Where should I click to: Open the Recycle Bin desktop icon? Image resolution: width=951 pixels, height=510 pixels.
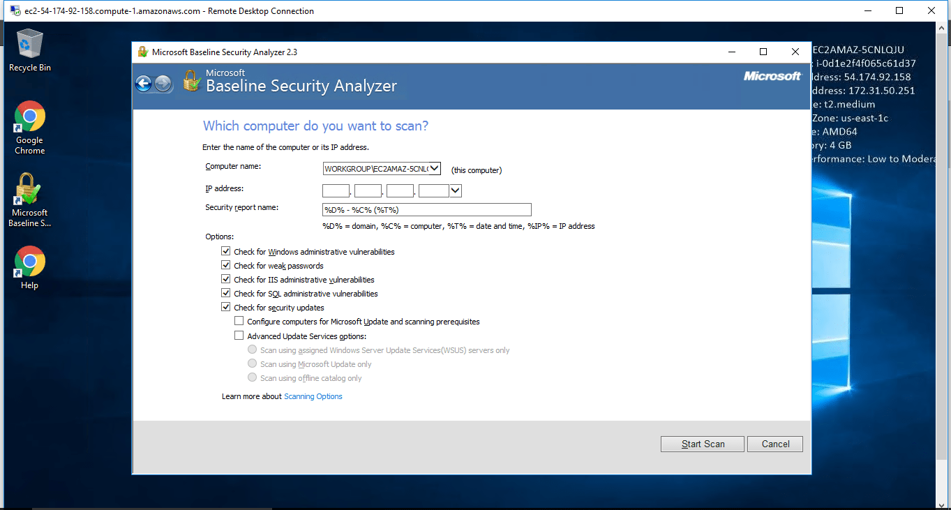[30, 50]
